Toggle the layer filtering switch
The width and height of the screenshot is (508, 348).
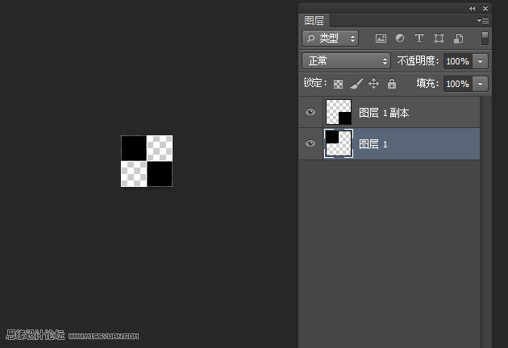coord(485,39)
